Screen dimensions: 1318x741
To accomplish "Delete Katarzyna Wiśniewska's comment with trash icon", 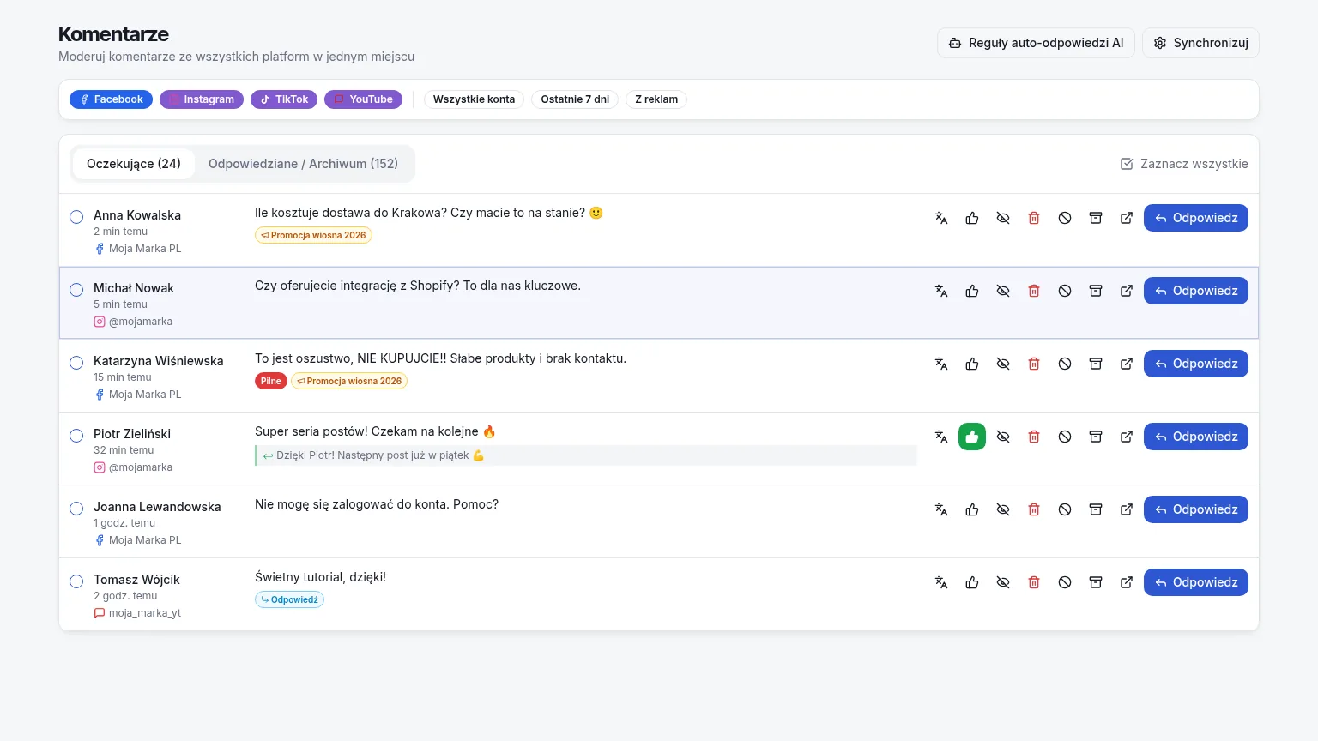I will click(x=1034, y=364).
